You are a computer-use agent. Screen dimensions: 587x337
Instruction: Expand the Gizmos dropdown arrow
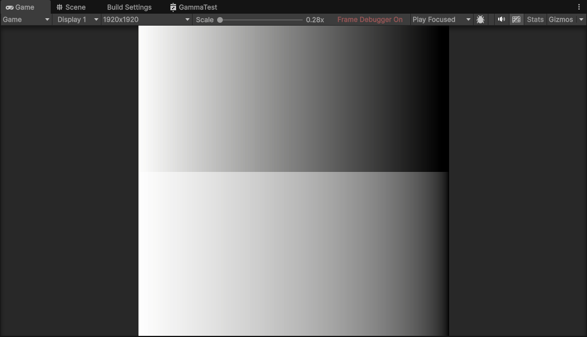(x=581, y=19)
